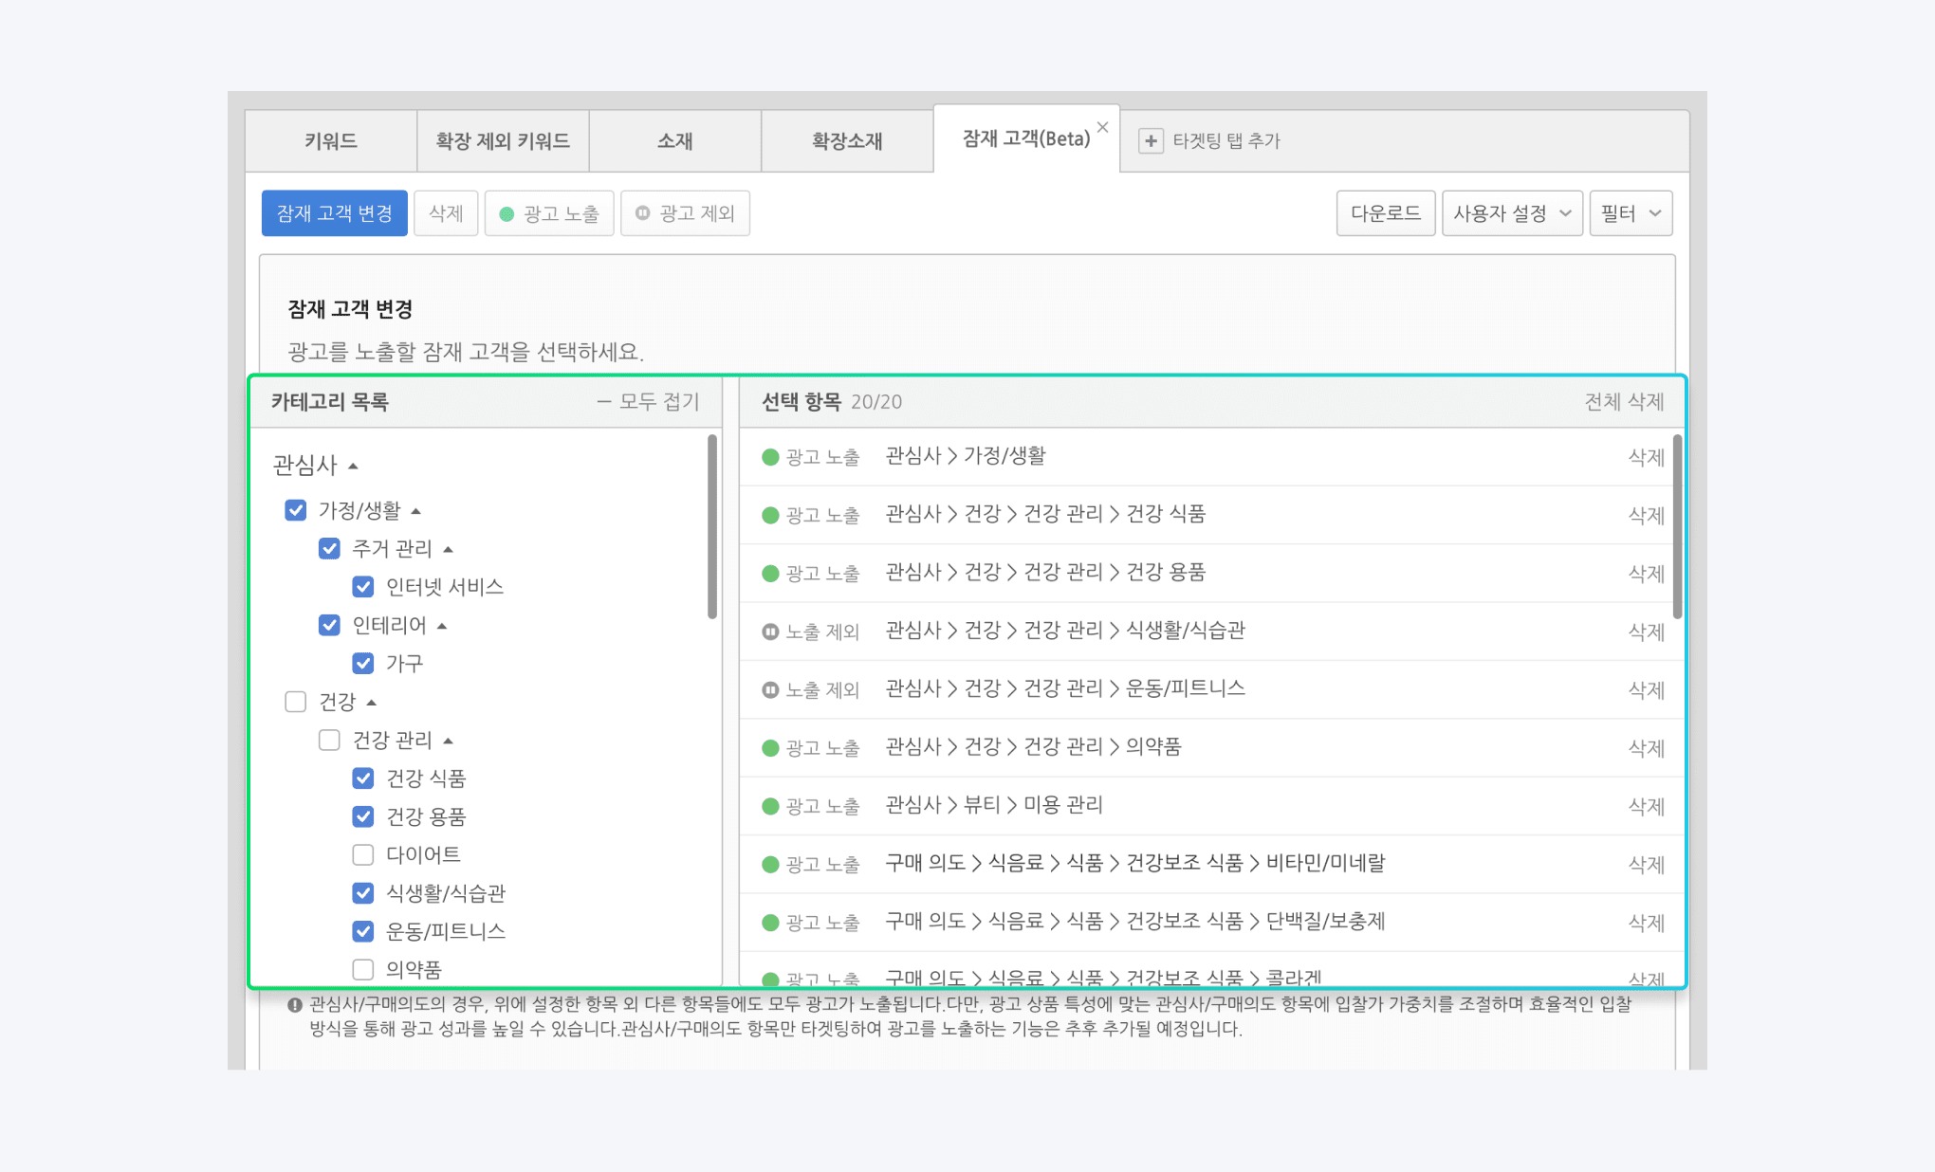1935x1172 pixels.
Task: Switch to the 확장소재 tab
Action: [x=847, y=141]
